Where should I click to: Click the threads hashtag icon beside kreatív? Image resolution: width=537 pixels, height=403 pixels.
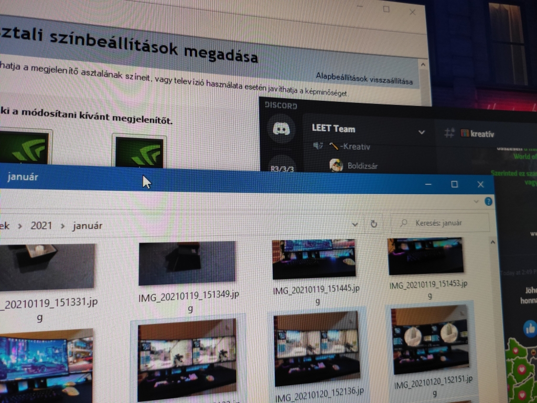449,133
